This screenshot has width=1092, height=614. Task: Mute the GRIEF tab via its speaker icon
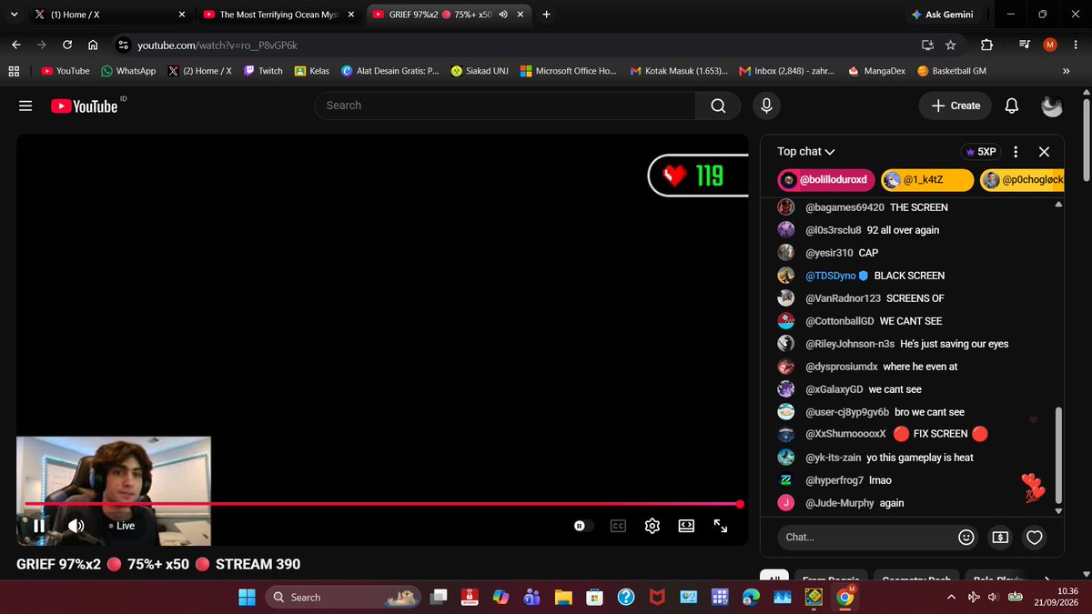click(502, 15)
